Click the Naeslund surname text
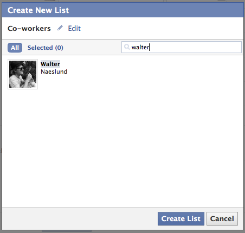Screen dimensions: 245x233 (54, 72)
